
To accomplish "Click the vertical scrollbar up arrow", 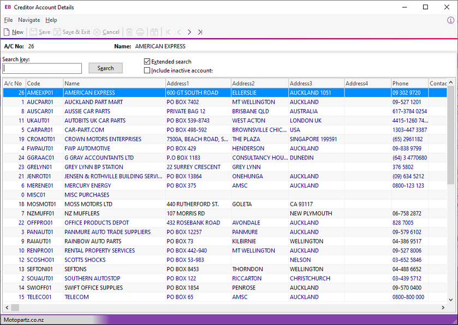I will 451,82.
